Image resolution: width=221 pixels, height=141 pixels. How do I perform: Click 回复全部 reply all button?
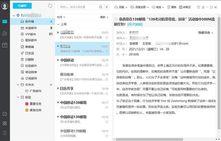[x=138, y=7]
